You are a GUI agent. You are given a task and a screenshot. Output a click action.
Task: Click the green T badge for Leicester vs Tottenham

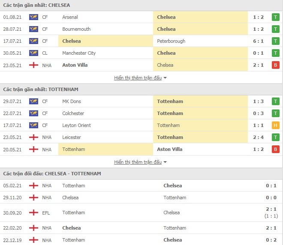[275, 137]
